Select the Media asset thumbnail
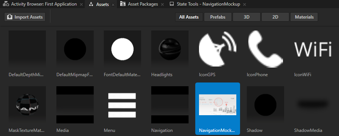The height and width of the screenshot is (136, 339). (75, 105)
